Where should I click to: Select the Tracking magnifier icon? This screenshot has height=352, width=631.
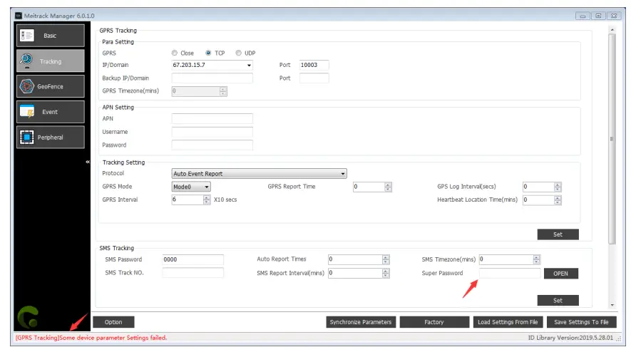coord(26,61)
